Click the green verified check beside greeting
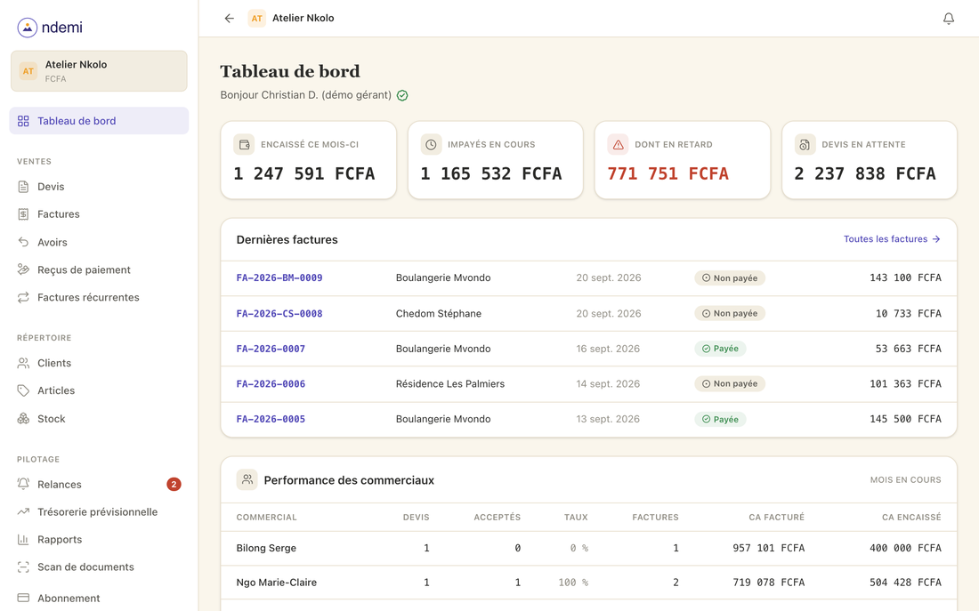979x611 pixels. [402, 95]
